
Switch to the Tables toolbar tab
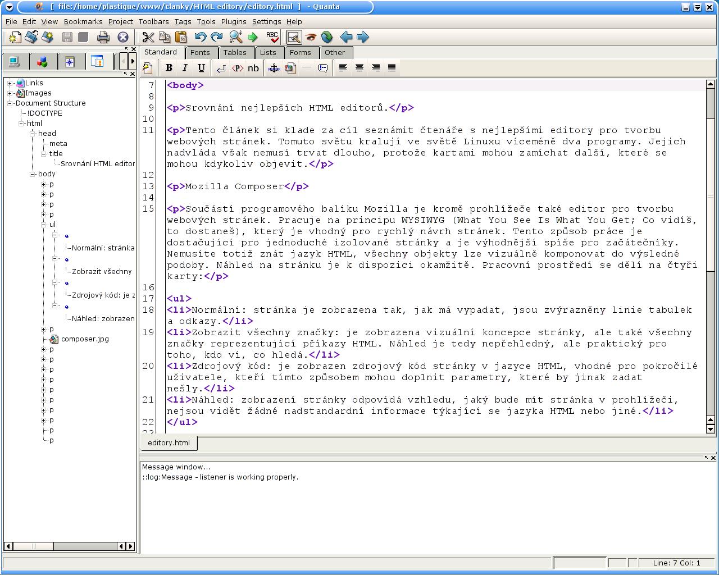coord(234,52)
